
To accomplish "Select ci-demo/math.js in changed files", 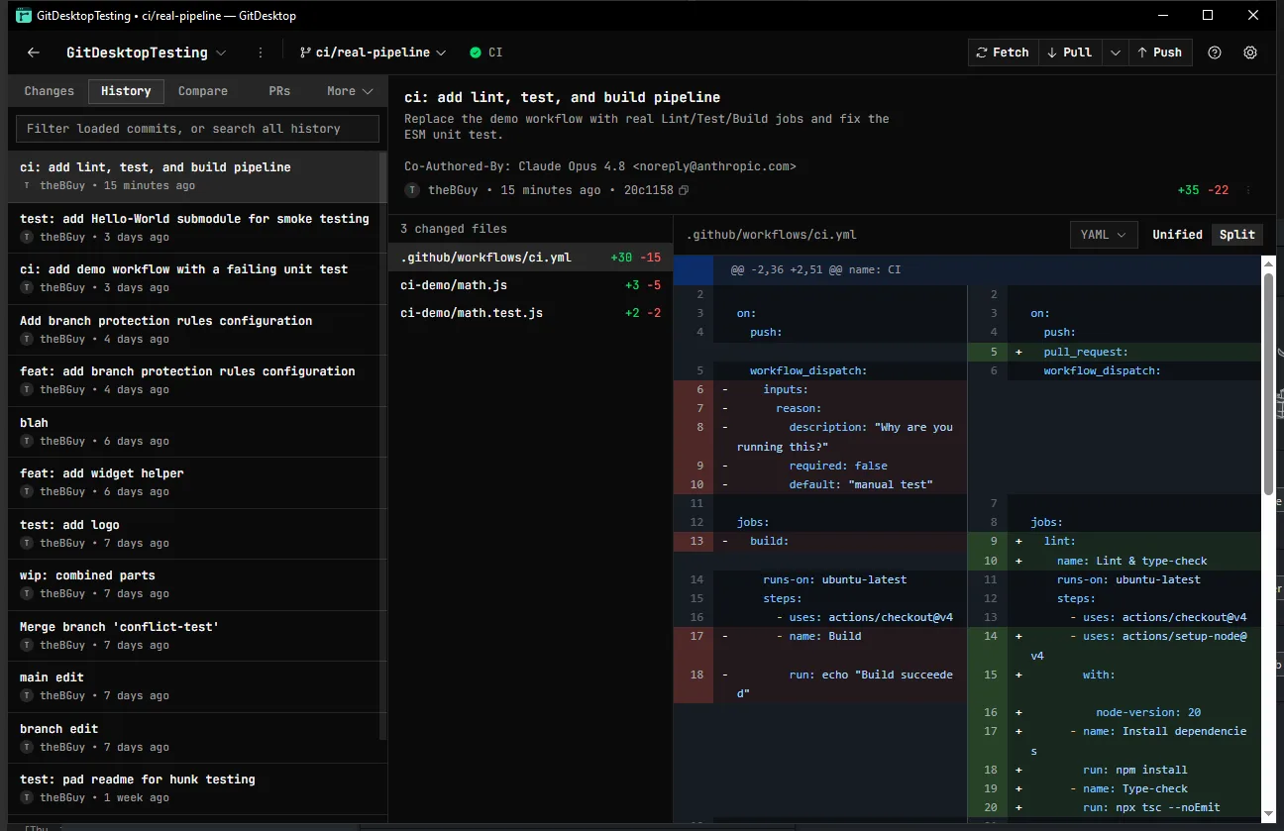I will click(530, 285).
